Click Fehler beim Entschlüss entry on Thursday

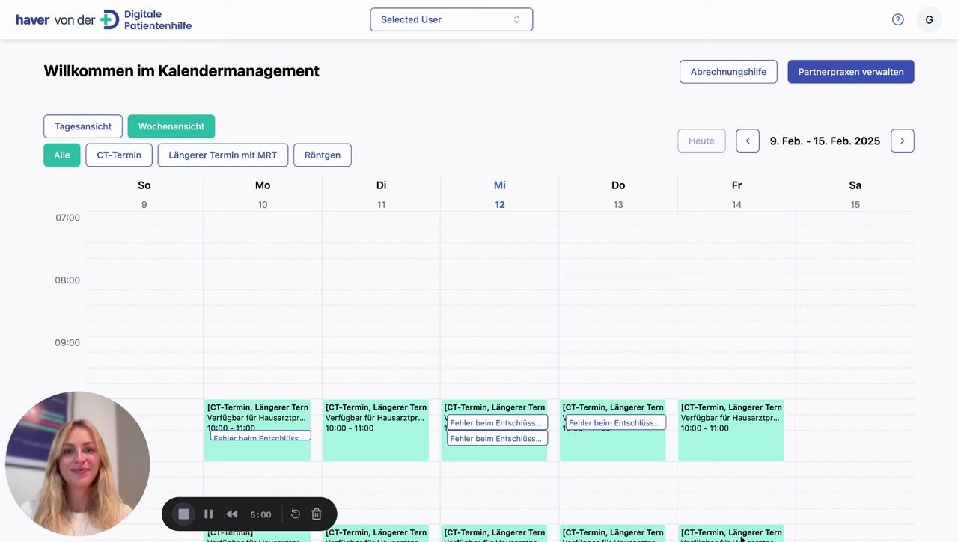[616, 422]
